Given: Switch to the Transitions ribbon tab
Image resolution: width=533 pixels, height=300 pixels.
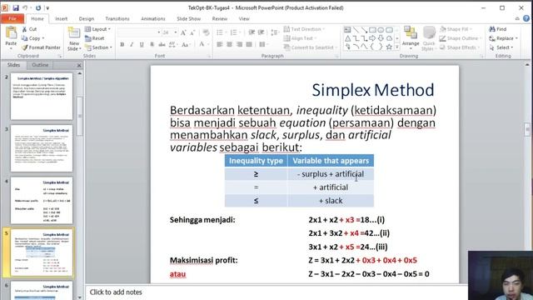Looking at the screenshot, I should click(x=117, y=18).
